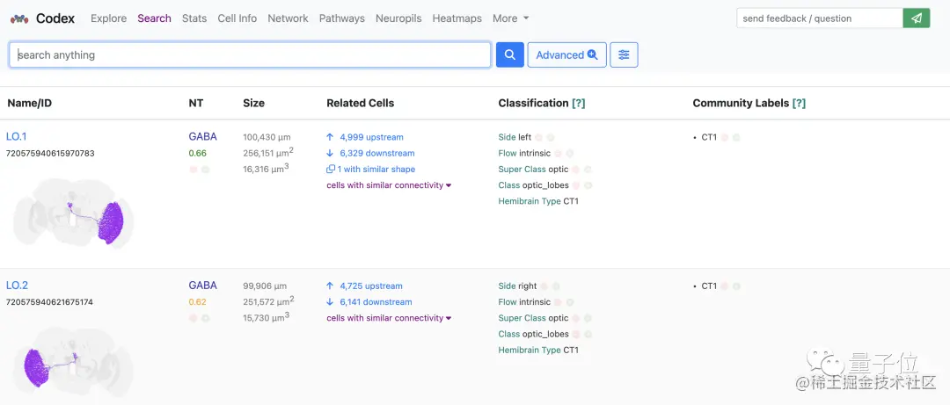The height and width of the screenshot is (405, 950).
Task: Send feedback with the paper plane button
Action: tap(917, 18)
